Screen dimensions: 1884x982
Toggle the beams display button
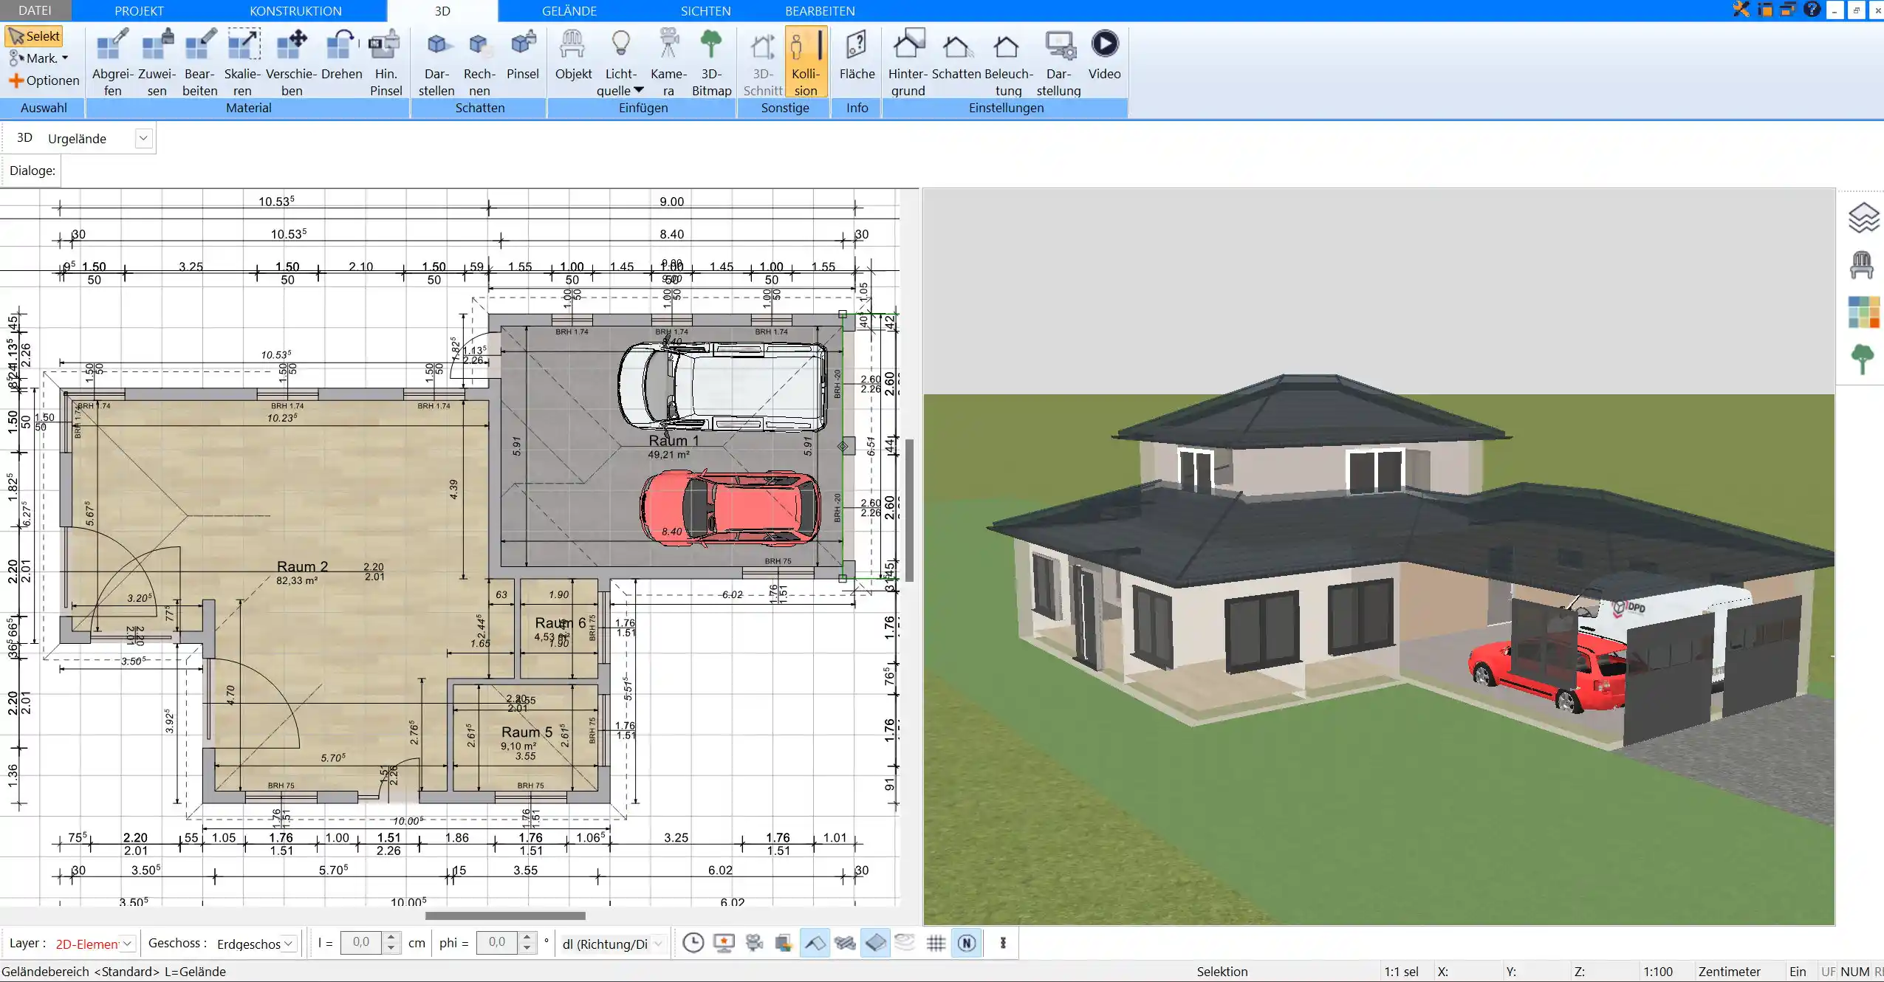(x=845, y=943)
